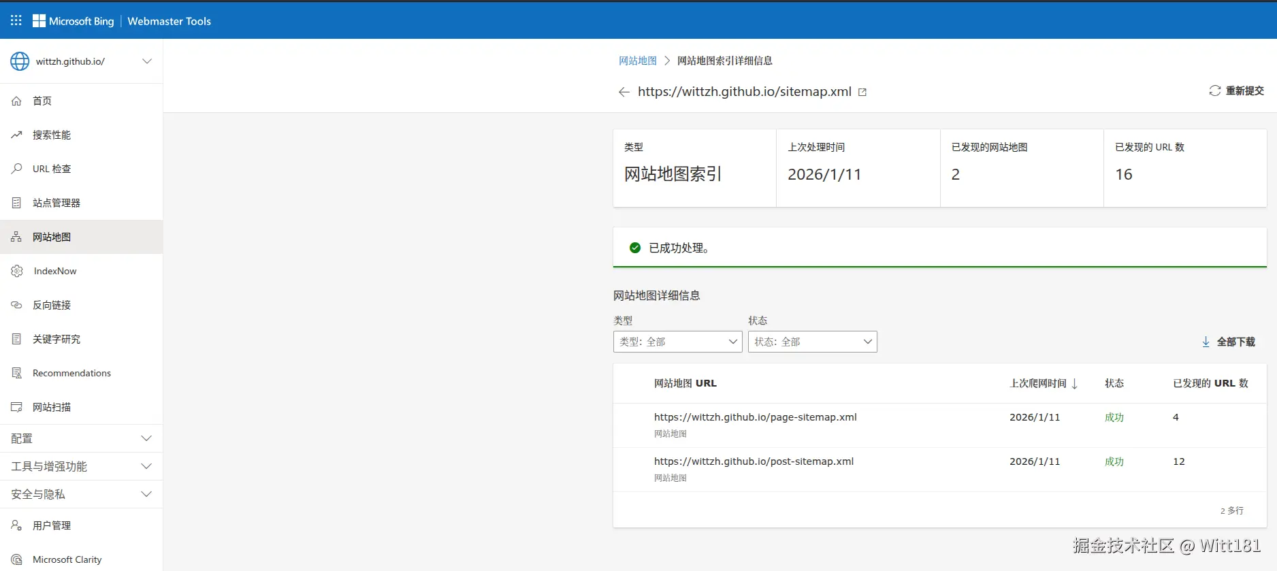Open sitemap.xml via external link icon
The image size is (1277, 571).
pyautogui.click(x=862, y=92)
